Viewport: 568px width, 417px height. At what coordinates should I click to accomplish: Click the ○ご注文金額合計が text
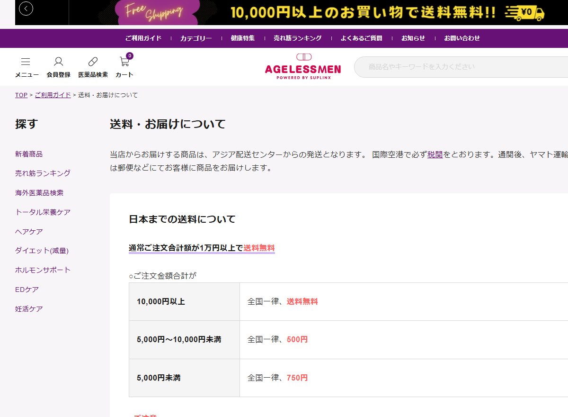pos(162,276)
